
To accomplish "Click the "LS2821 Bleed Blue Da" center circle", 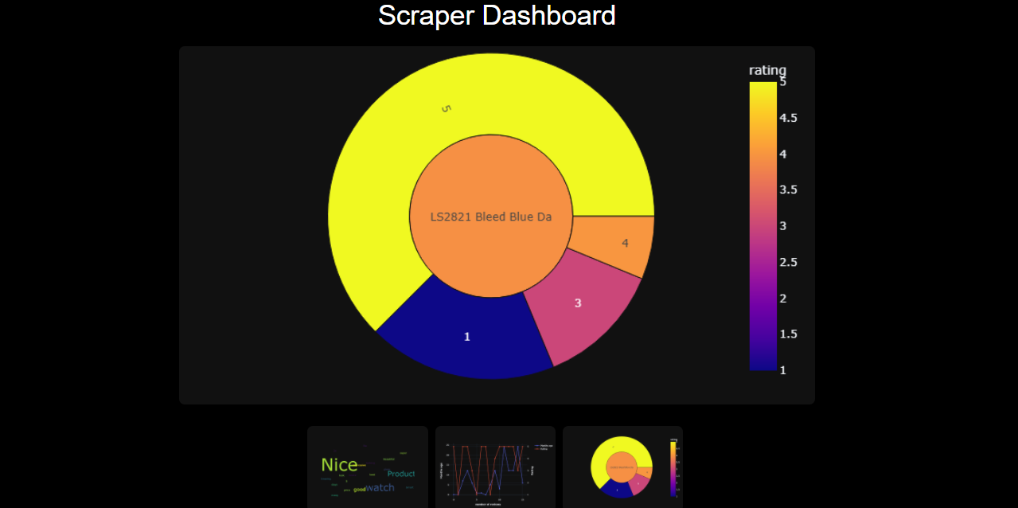I will click(x=490, y=216).
